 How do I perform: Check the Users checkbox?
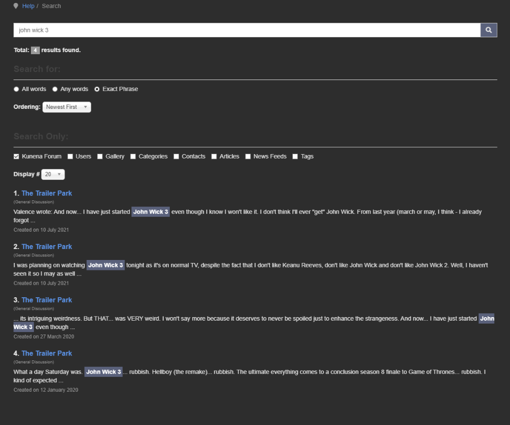coord(70,157)
